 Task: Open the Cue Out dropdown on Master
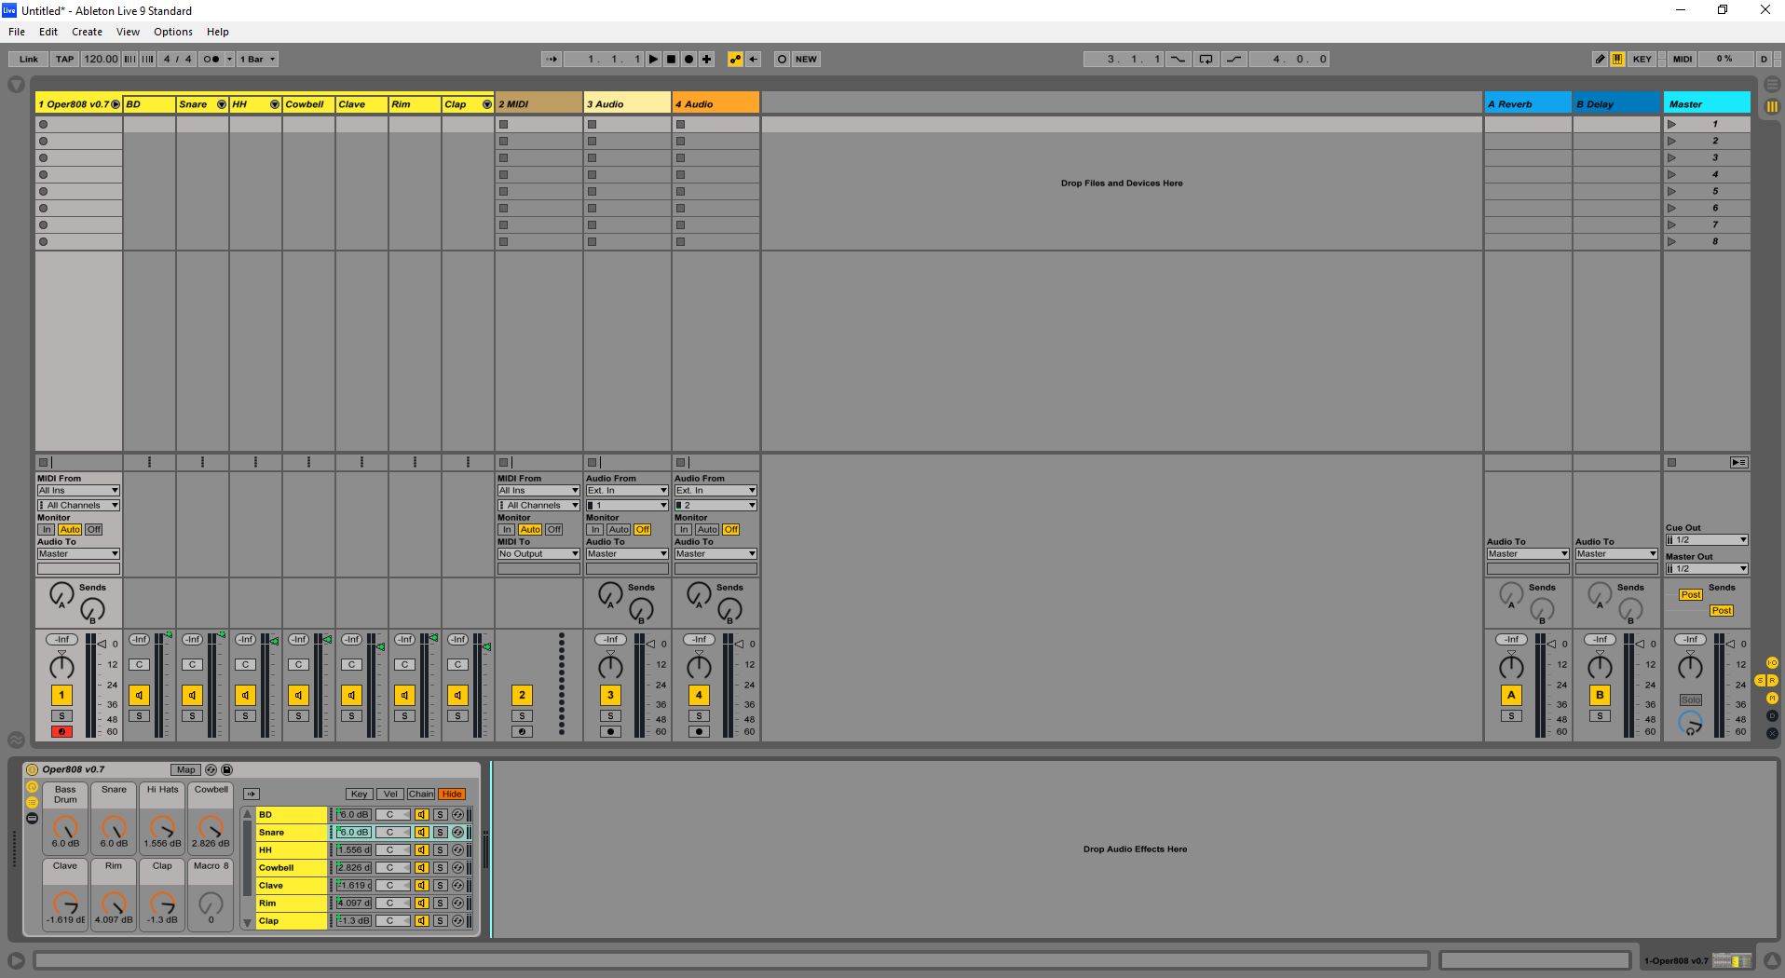click(x=1707, y=539)
